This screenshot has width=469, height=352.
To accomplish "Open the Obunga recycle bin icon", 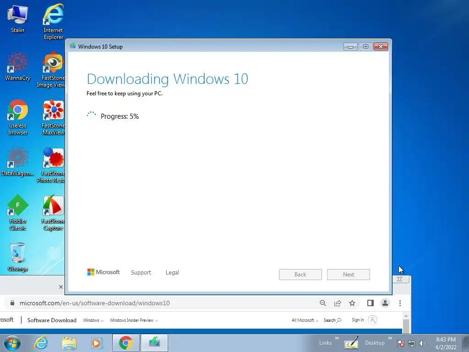I will 18,258.
